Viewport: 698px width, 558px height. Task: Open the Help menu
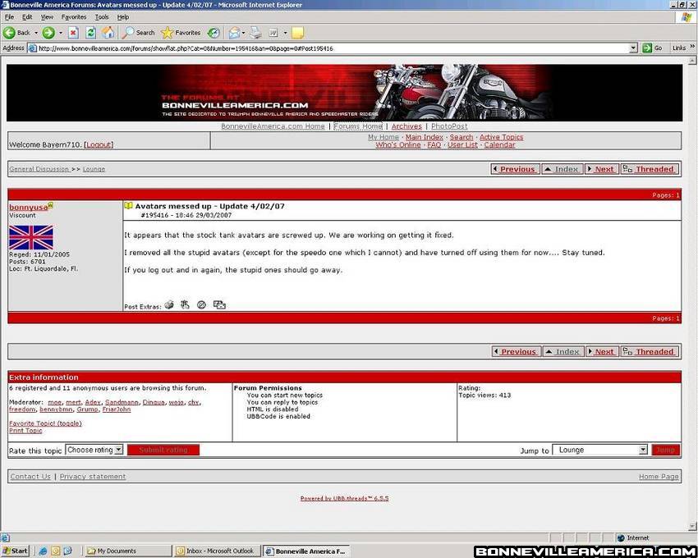(x=123, y=17)
